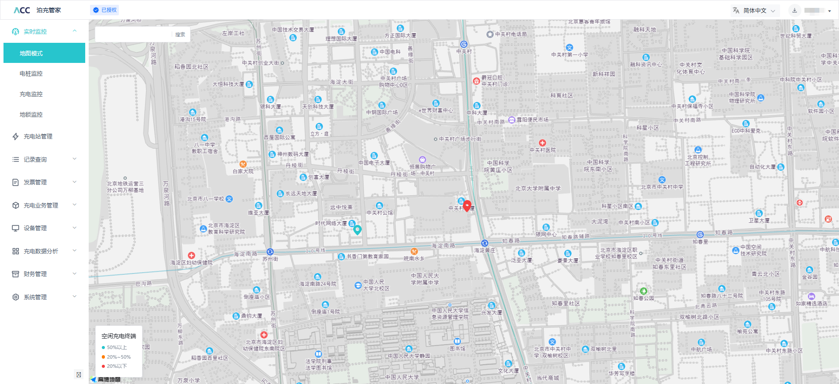Click the teal 50%以上 legend dot

[x=103, y=348]
